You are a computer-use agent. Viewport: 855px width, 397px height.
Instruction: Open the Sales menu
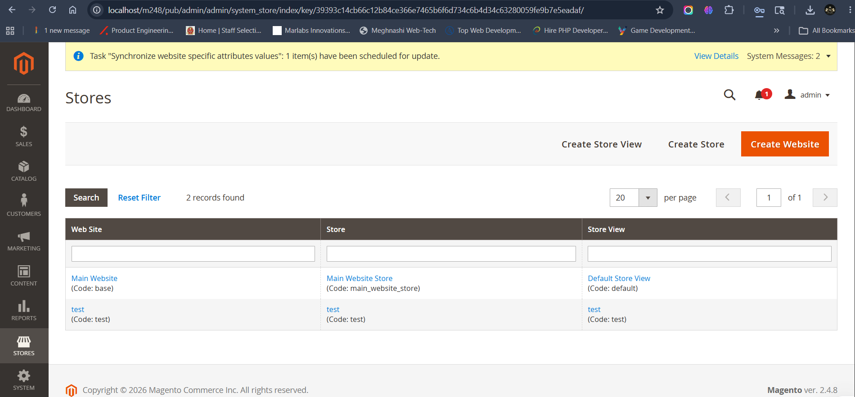24,136
